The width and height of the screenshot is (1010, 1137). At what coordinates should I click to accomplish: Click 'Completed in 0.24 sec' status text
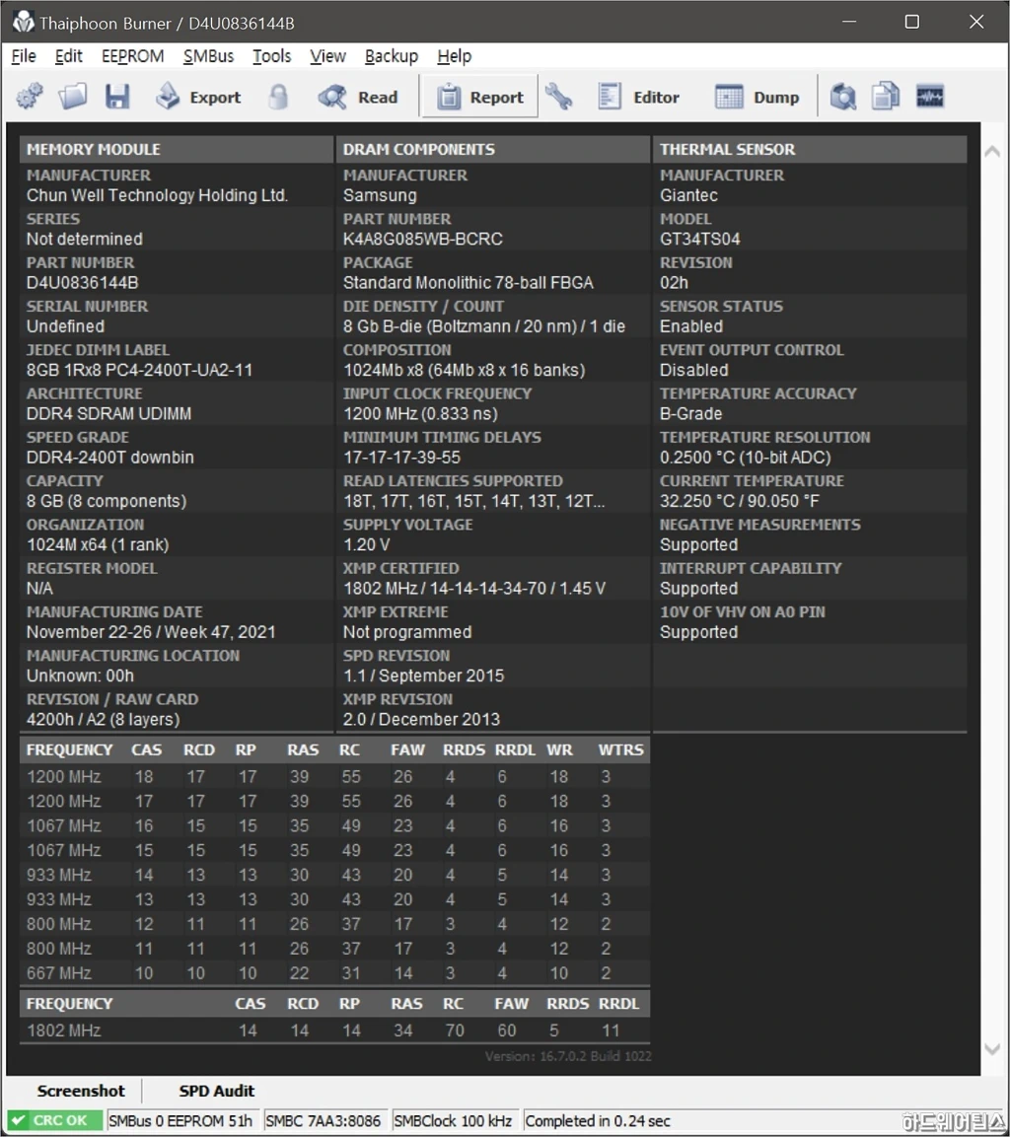[598, 1120]
